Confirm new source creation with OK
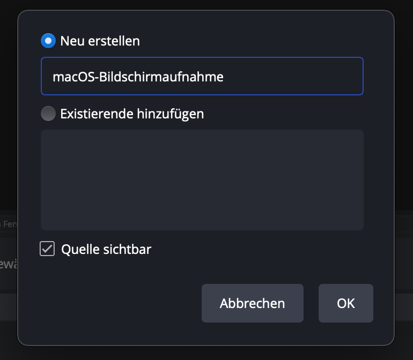The image size is (413, 360). [345, 303]
